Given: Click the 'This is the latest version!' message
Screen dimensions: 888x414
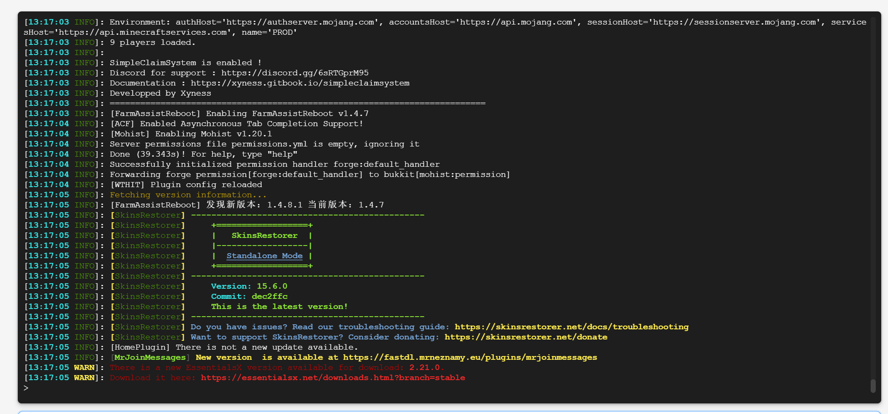Looking at the screenshot, I should 279,306.
